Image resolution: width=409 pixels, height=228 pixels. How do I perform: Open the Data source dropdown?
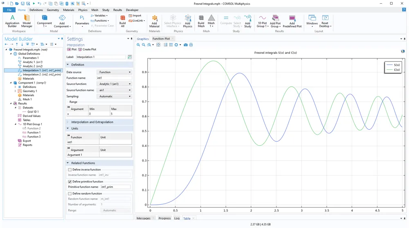coord(115,72)
